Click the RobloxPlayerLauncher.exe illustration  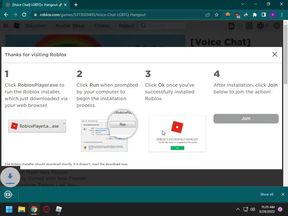coord(37,126)
